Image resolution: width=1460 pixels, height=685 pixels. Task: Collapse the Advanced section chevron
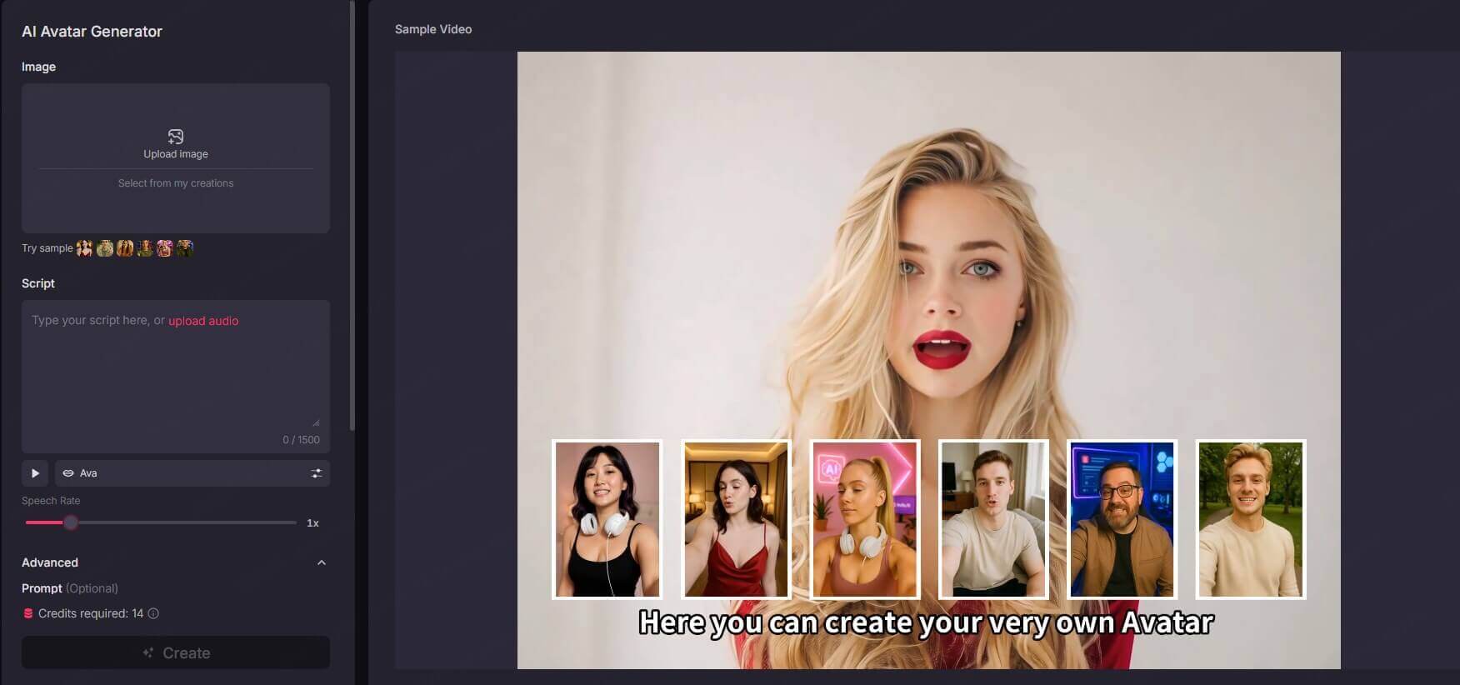(322, 563)
